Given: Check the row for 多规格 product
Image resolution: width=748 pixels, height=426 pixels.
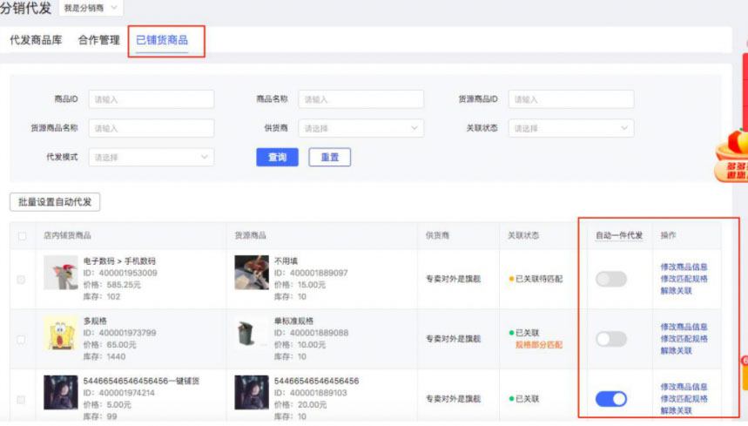Looking at the screenshot, I should tap(21, 340).
